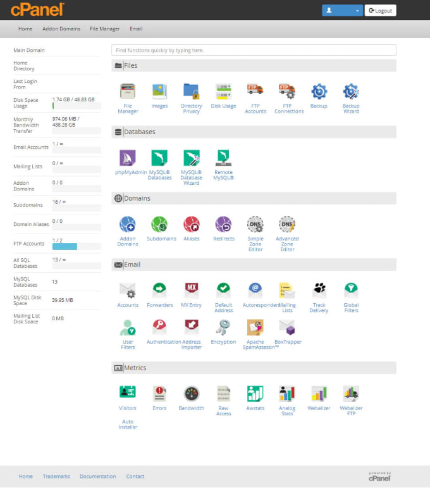Click the Logout button

pos(380,10)
